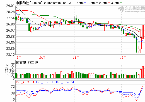145x102 pixels.
Task: Click the 29.01 price axis label
Action: (11, 6)
